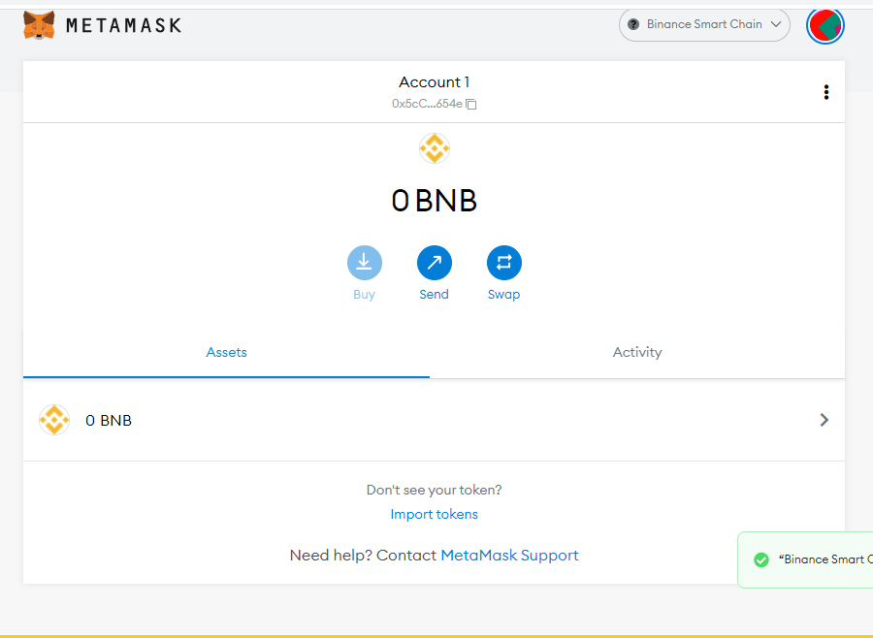Image resolution: width=873 pixels, height=638 pixels.
Task: Click the Account 1 name
Action: (x=435, y=82)
